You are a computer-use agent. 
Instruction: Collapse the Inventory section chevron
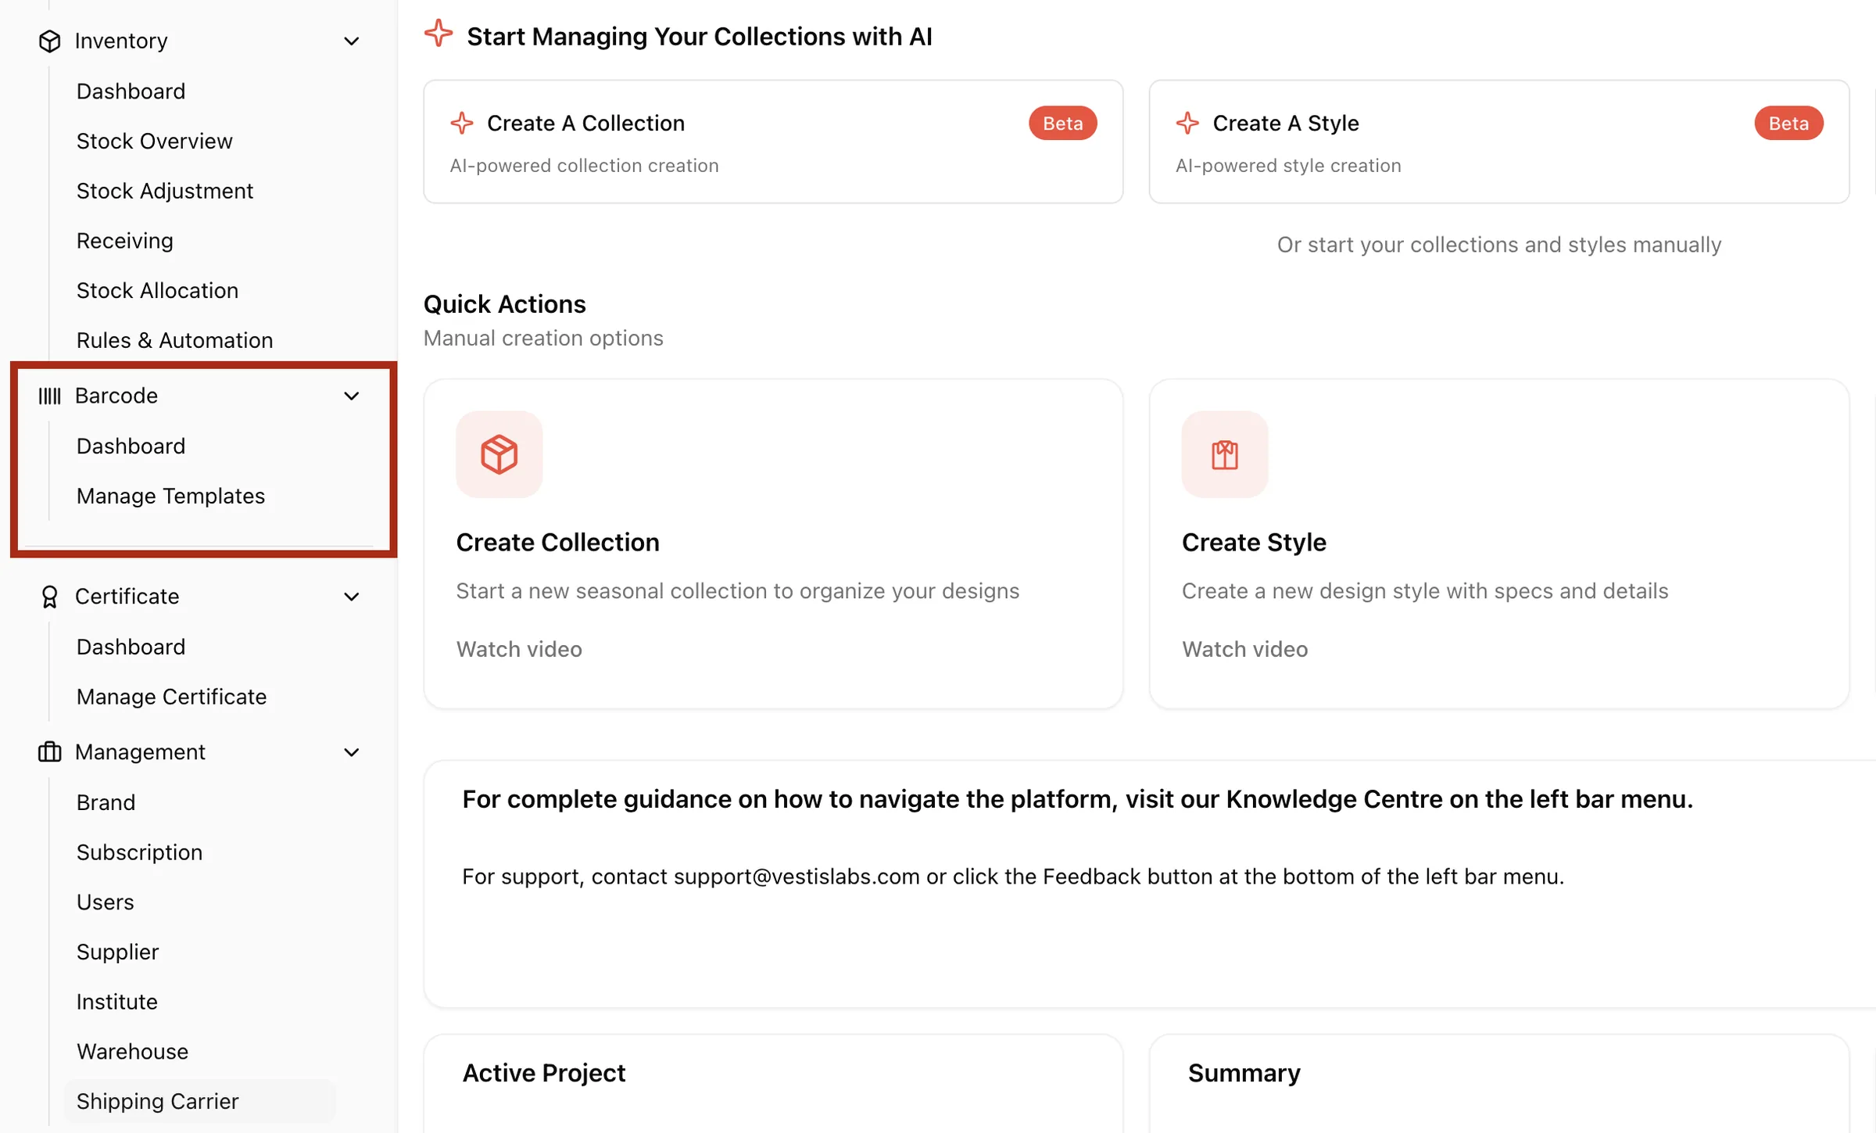pyautogui.click(x=352, y=41)
